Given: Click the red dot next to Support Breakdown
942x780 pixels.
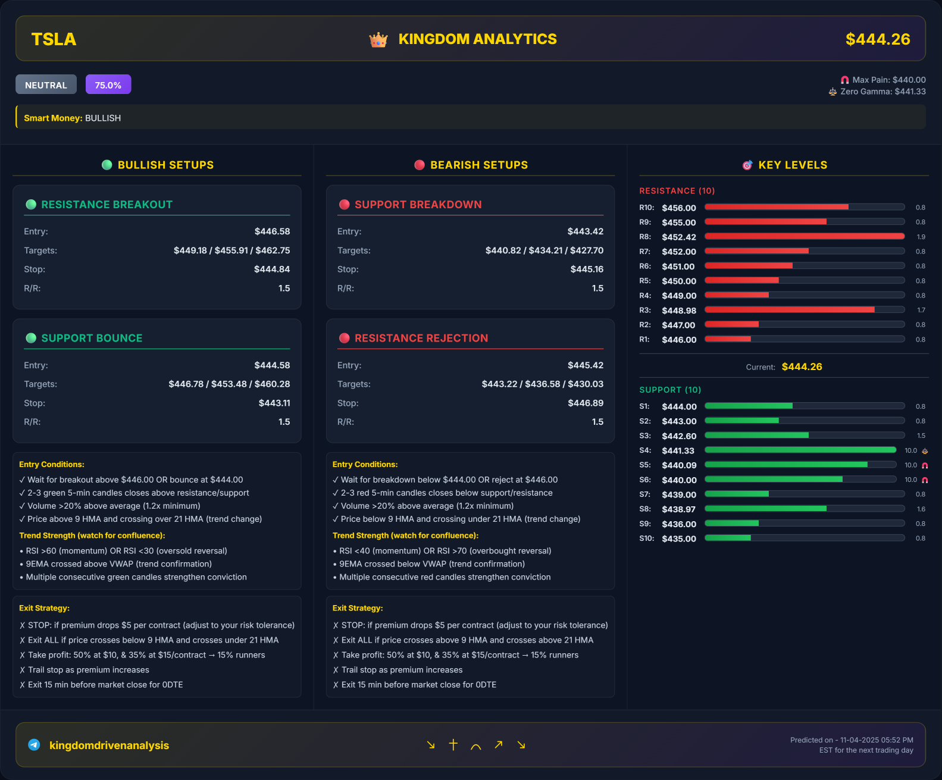Looking at the screenshot, I should (344, 204).
